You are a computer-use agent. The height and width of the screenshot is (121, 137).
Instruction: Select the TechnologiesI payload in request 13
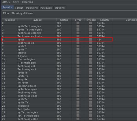point(26,66)
